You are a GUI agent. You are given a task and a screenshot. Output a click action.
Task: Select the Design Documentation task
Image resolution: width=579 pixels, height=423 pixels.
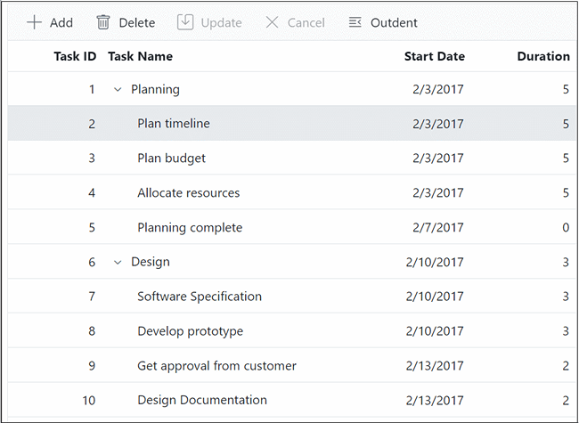pos(202,400)
